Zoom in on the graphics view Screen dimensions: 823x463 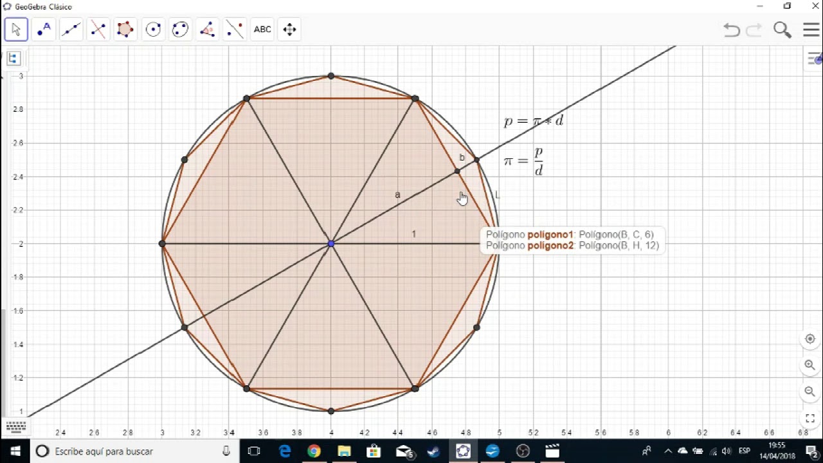point(810,365)
